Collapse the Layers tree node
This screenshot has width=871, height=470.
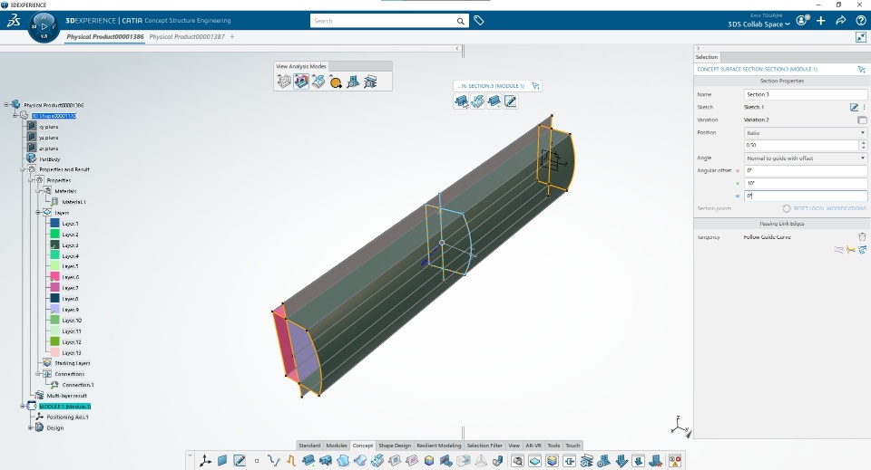point(38,213)
